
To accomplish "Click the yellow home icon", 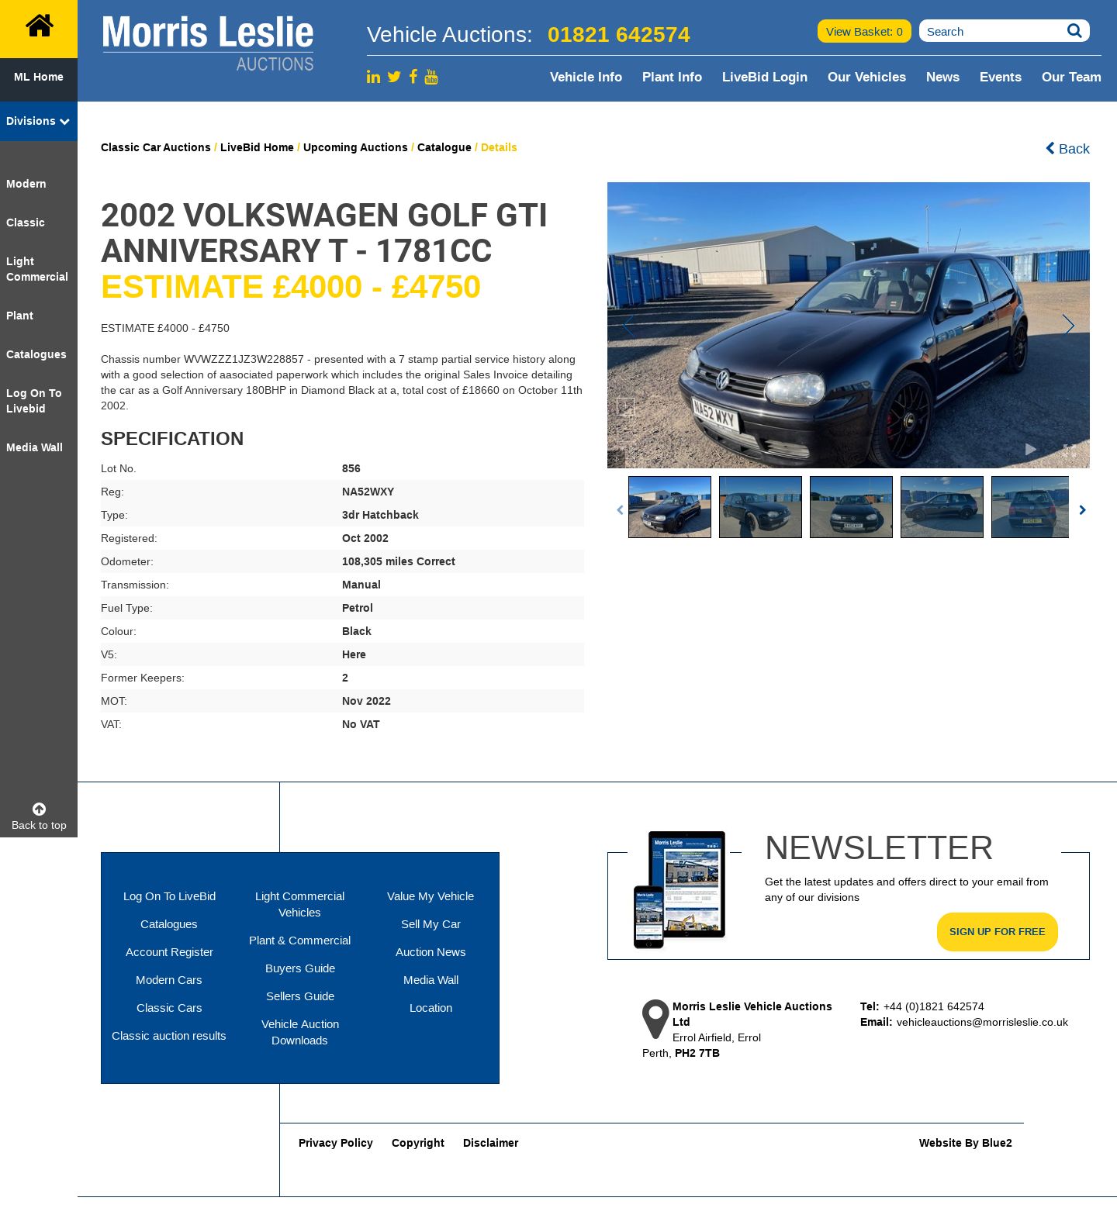I will click(x=39, y=26).
